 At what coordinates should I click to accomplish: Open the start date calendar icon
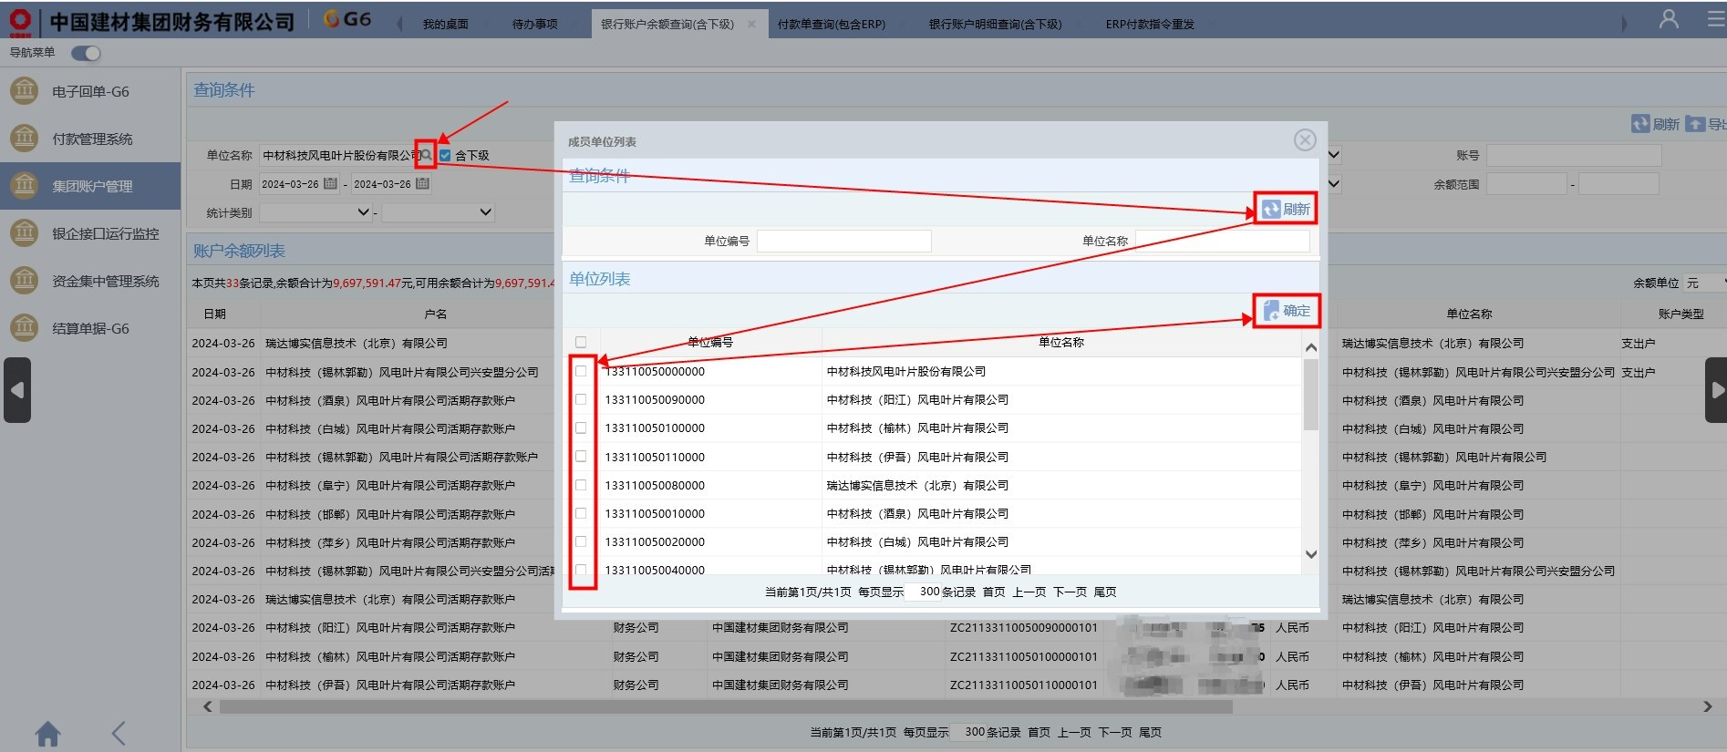click(330, 183)
